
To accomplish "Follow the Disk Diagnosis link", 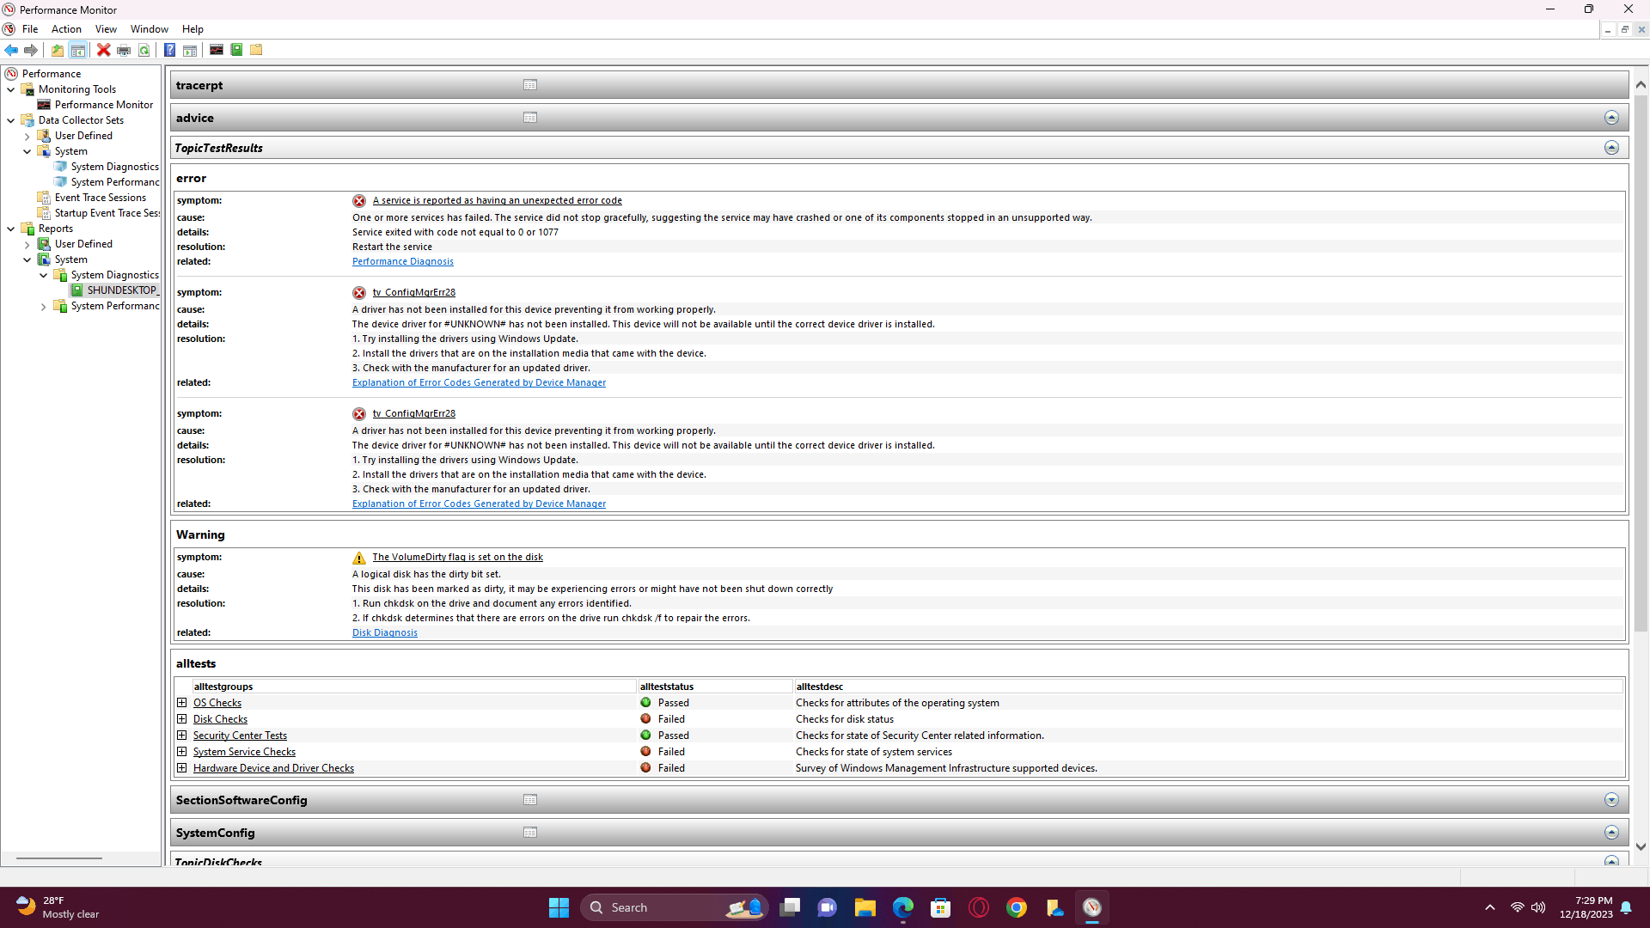I will pyautogui.click(x=384, y=632).
